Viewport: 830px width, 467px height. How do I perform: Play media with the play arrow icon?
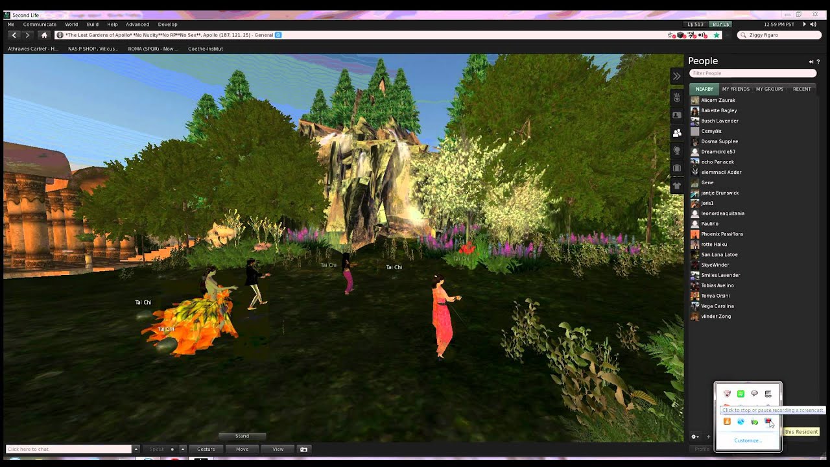click(804, 24)
